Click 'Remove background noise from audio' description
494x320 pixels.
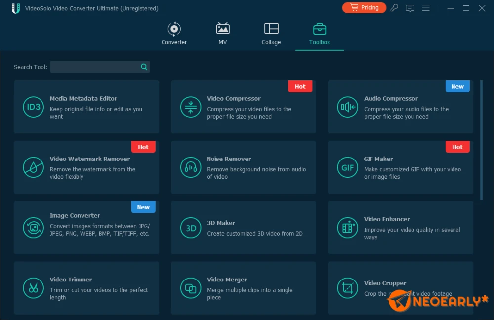click(x=256, y=173)
